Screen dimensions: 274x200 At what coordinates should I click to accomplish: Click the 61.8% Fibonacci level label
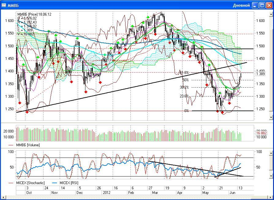click(x=184, y=73)
